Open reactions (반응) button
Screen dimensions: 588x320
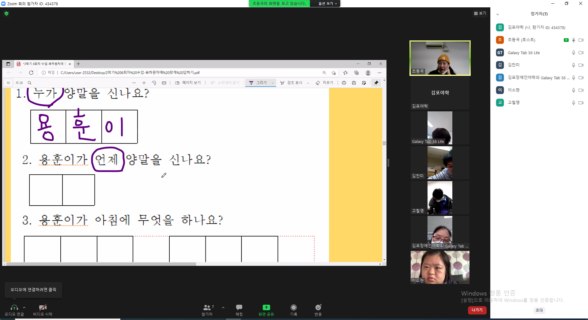tap(318, 310)
